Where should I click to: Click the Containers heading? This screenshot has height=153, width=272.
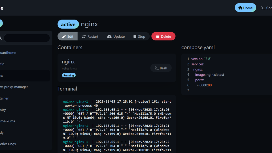click(x=70, y=47)
